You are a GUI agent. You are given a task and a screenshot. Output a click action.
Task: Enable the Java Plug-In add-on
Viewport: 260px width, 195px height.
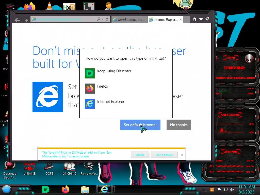140,155
